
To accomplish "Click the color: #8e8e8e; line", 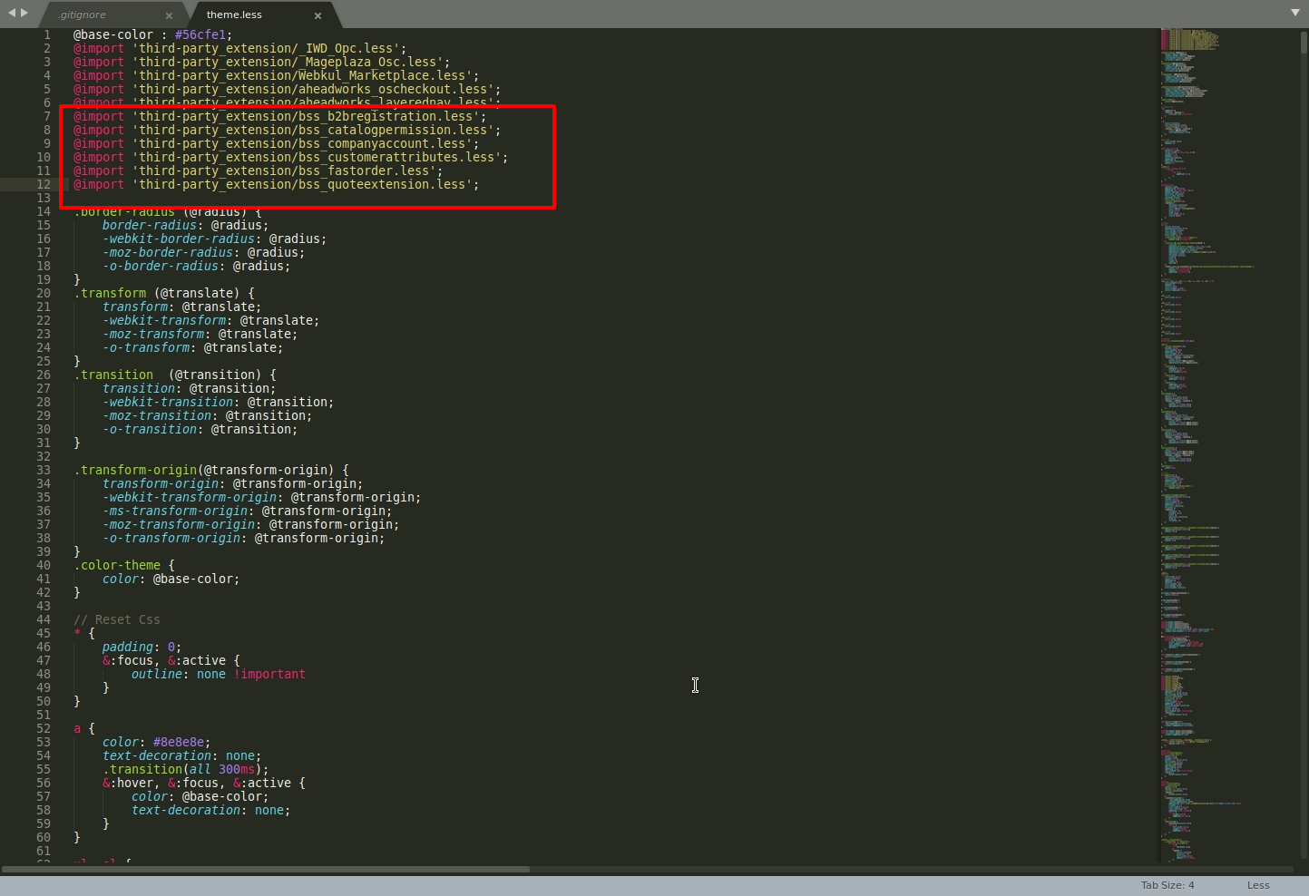I will click(156, 742).
